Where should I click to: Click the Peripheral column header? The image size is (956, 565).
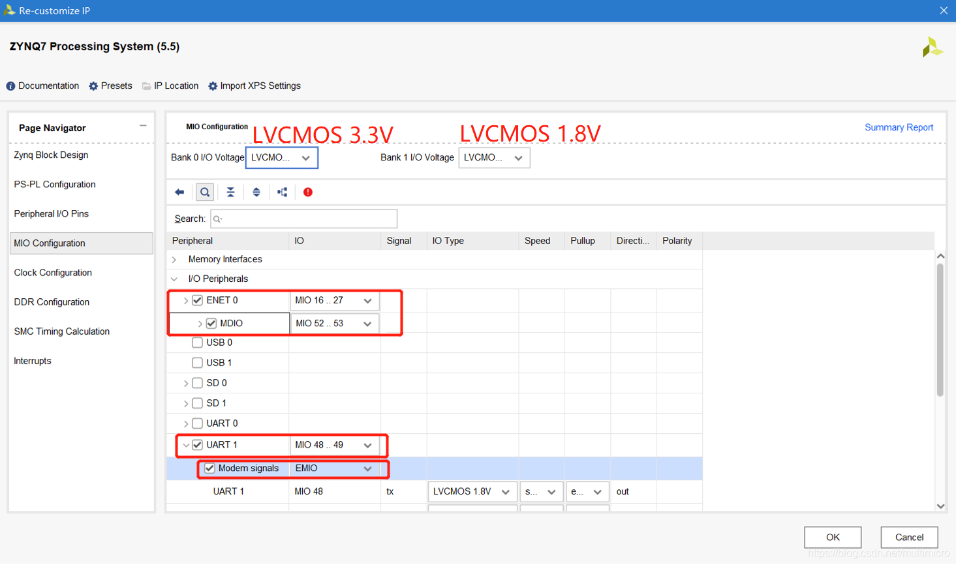[228, 241]
